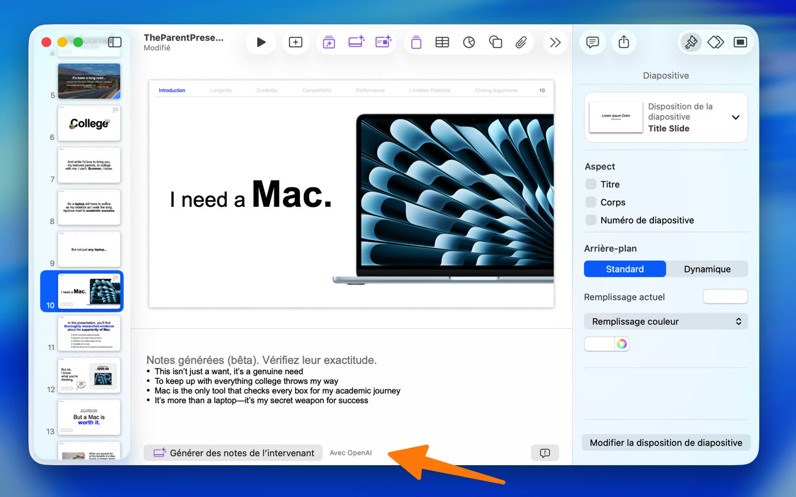Enable the Titre checkbox
Image resolution: width=796 pixels, height=497 pixels.
click(x=591, y=184)
